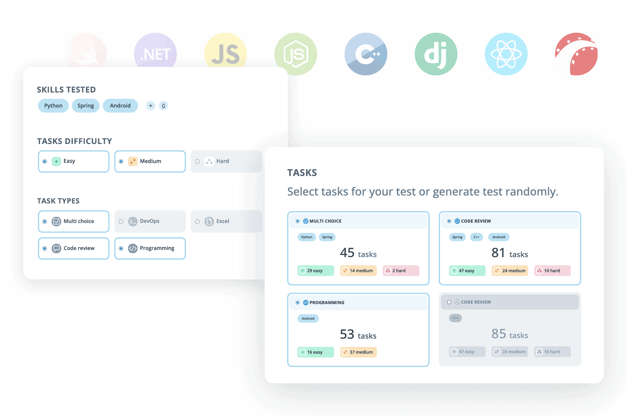Click the 10 hard badge in 81 tasks card
The width and height of the screenshot is (627, 416).
(552, 271)
